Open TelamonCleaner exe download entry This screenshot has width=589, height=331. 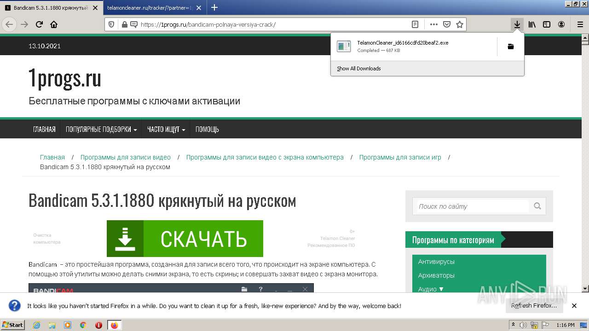(414, 46)
